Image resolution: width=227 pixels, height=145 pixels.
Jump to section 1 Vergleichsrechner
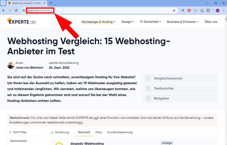pos(180,78)
